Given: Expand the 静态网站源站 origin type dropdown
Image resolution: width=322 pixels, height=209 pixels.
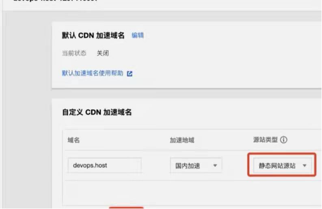Looking at the screenshot, I should [283, 165].
